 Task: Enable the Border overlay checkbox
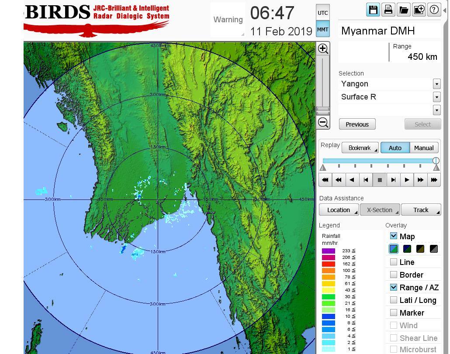394,275
